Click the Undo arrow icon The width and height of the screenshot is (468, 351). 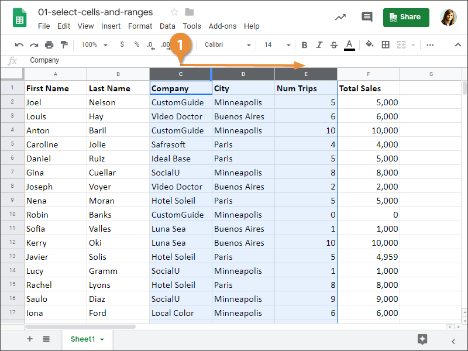[x=19, y=45]
